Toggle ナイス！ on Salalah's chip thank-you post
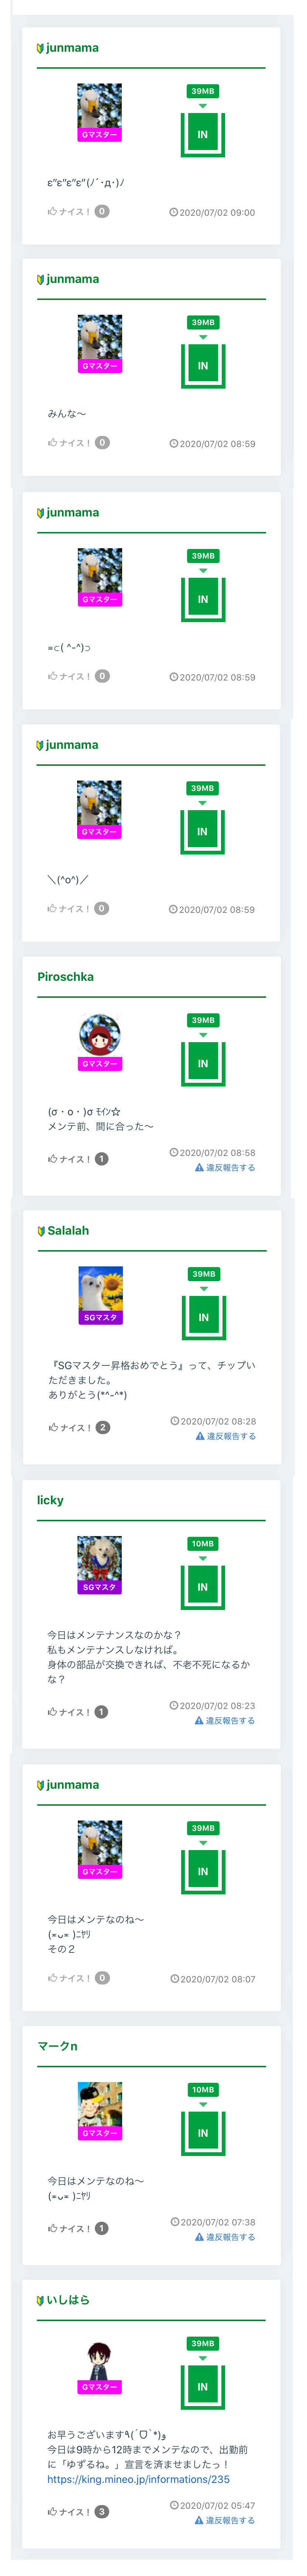 pyautogui.click(x=70, y=1428)
